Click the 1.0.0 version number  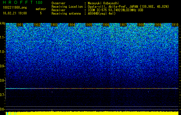(39, 3)
